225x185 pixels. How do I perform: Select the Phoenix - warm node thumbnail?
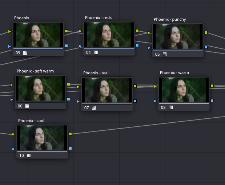point(184,90)
